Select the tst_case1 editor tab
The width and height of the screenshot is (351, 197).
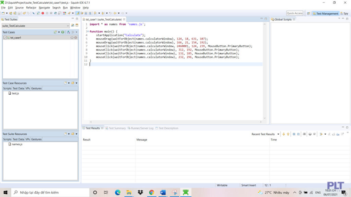point(103,19)
